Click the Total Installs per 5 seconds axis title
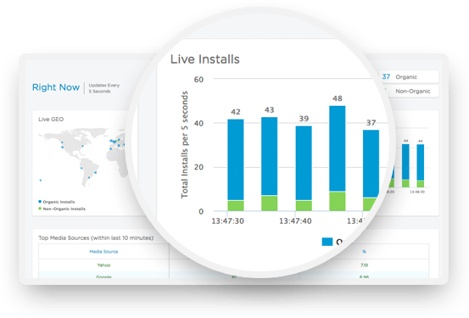Viewport: 469px width, 318px height. point(184,145)
